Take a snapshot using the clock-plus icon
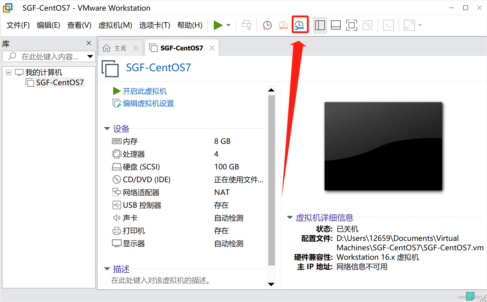This screenshot has width=487, height=302. (267, 25)
